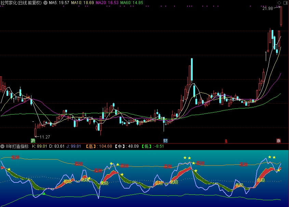Click the 8年打造指标 indicator name

[x=17, y=146]
